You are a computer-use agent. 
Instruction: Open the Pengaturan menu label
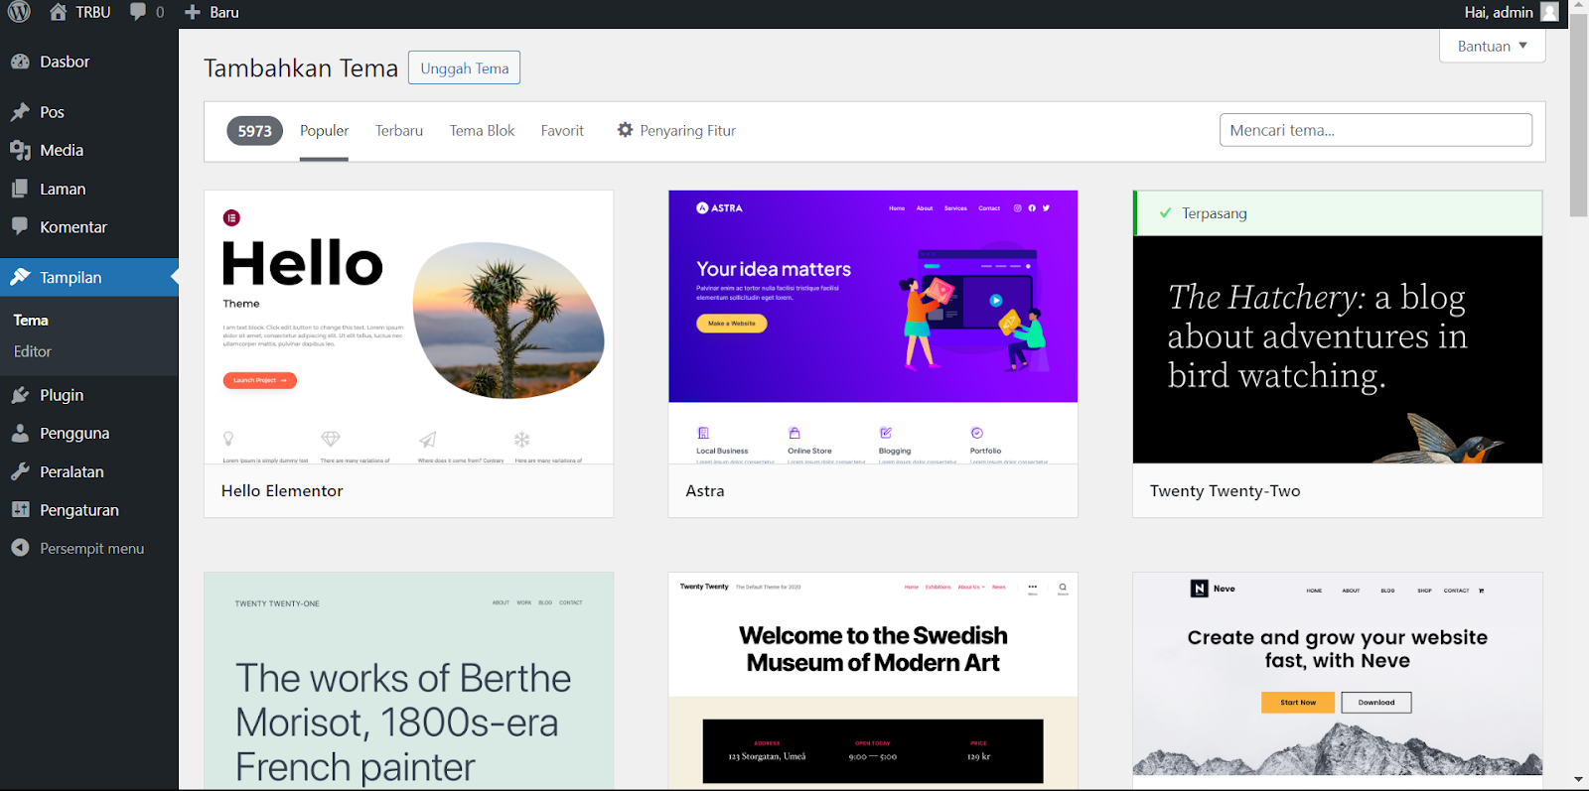pyautogui.click(x=79, y=510)
